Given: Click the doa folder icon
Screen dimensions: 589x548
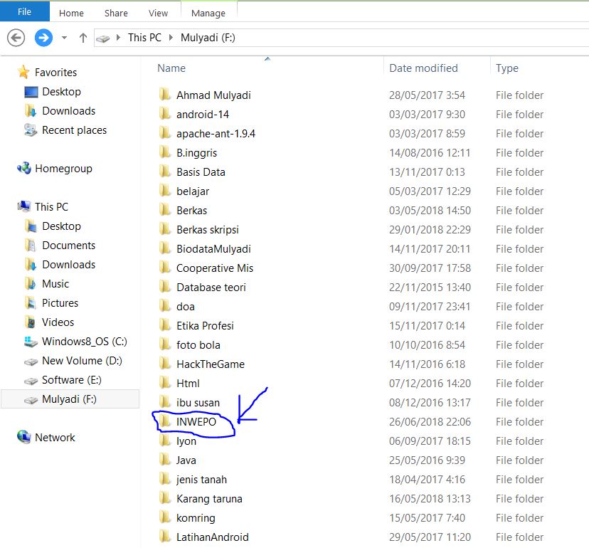Looking at the screenshot, I should coord(164,305).
